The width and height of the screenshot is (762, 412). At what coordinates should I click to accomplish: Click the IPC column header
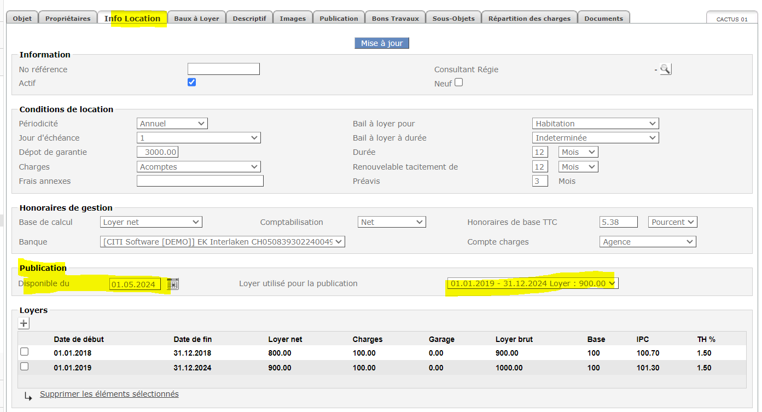[x=643, y=339]
